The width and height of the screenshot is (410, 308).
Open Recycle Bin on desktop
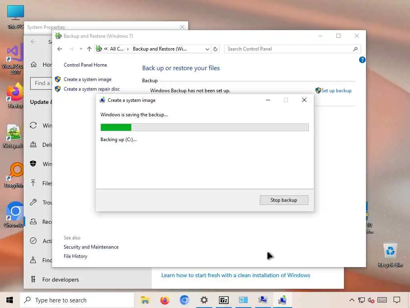click(x=390, y=255)
